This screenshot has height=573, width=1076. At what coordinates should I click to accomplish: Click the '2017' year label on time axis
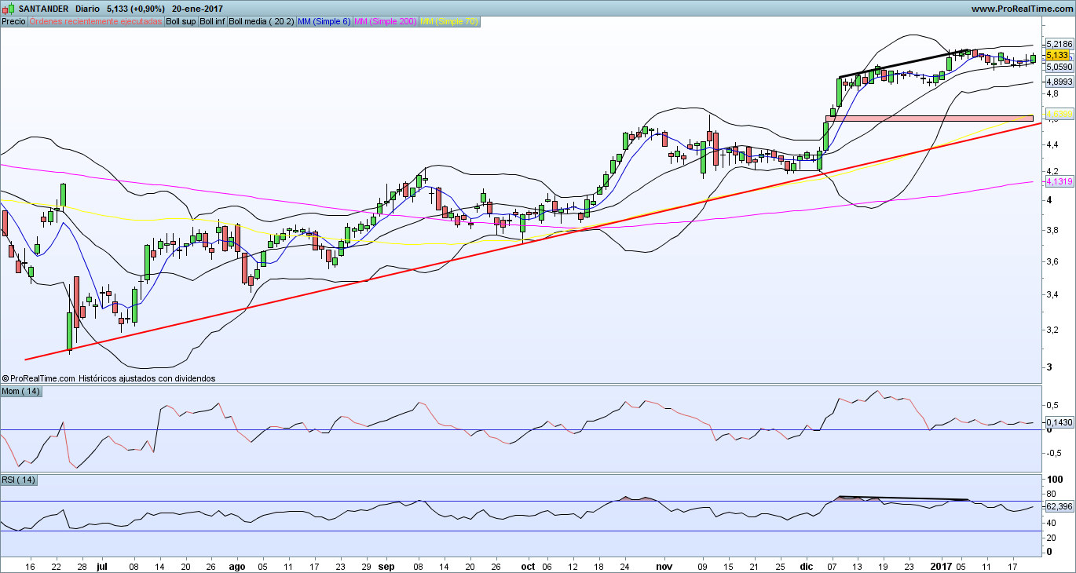click(x=940, y=565)
